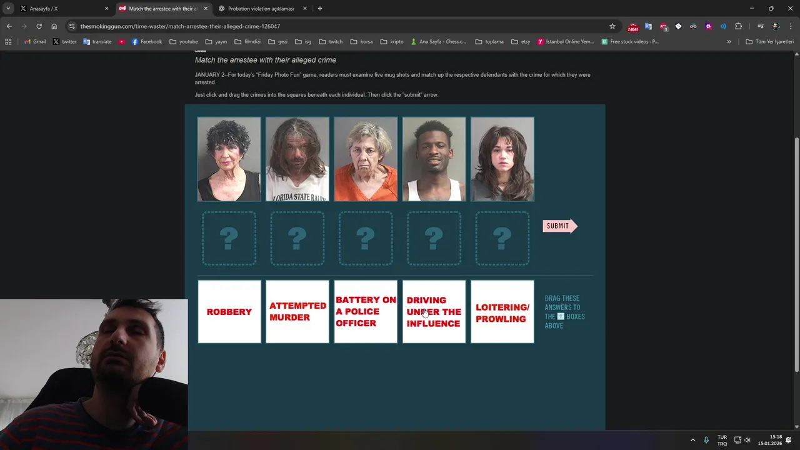Click mug shot of young woman with brown hair
The image size is (800, 450).
[502, 159]
